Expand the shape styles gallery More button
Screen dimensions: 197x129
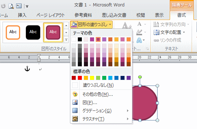66,40
